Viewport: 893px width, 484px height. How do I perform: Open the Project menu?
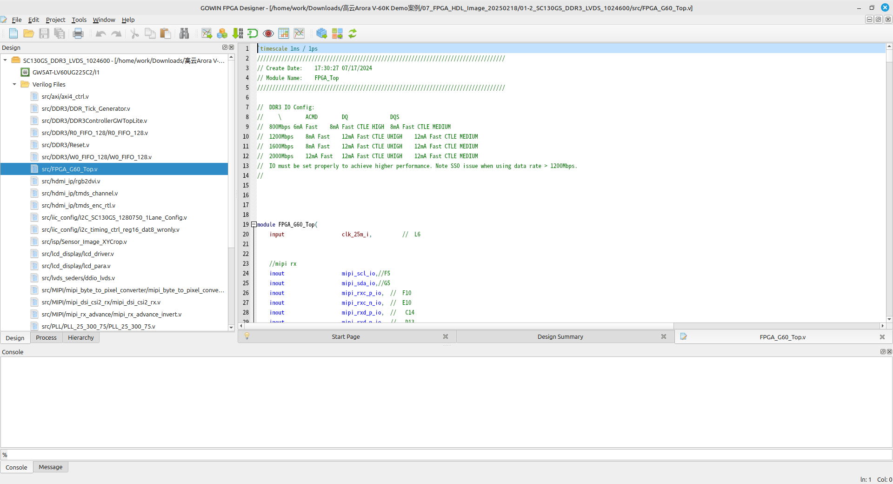(x=55, y=20)
